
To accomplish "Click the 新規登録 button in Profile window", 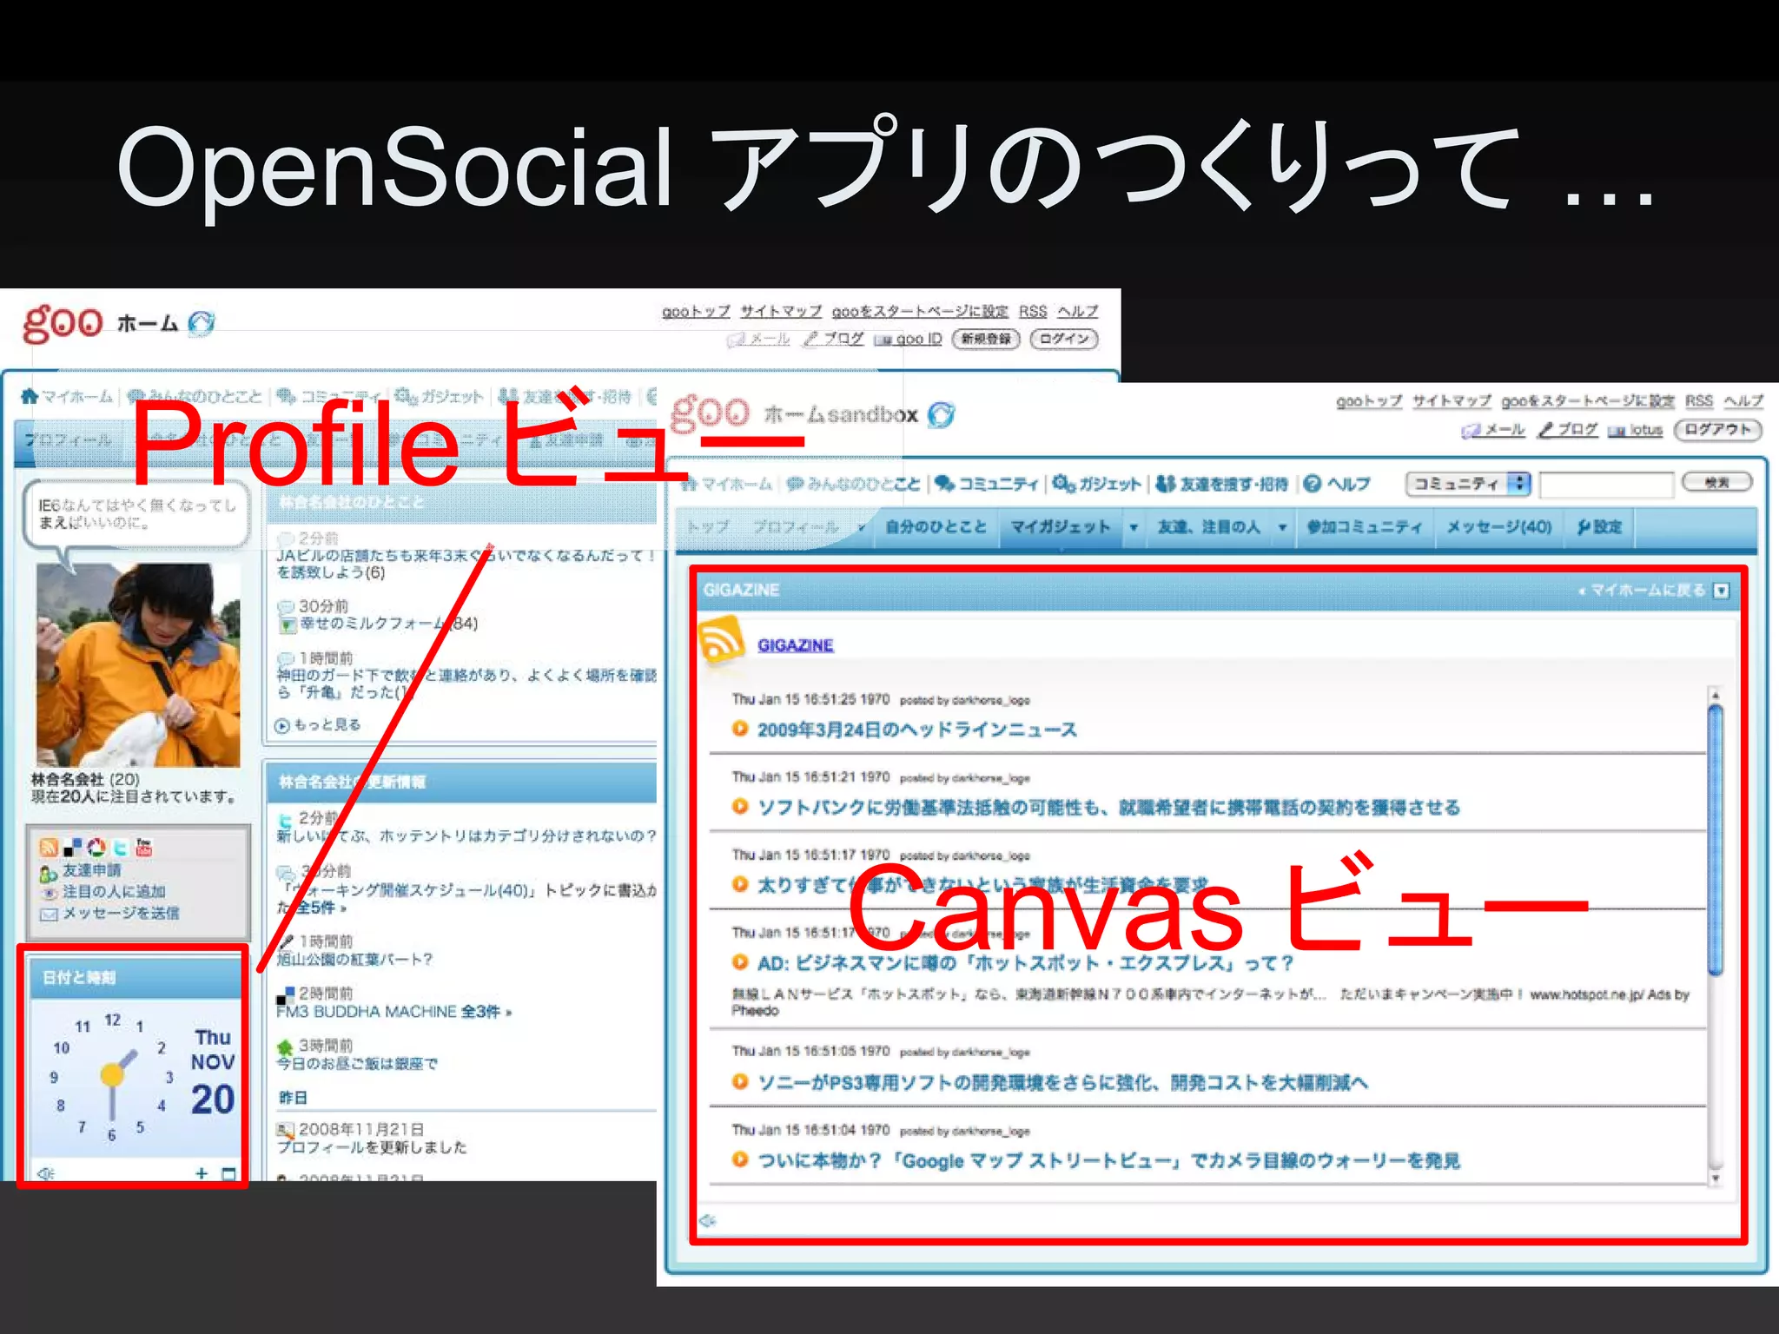I will 986,339.
